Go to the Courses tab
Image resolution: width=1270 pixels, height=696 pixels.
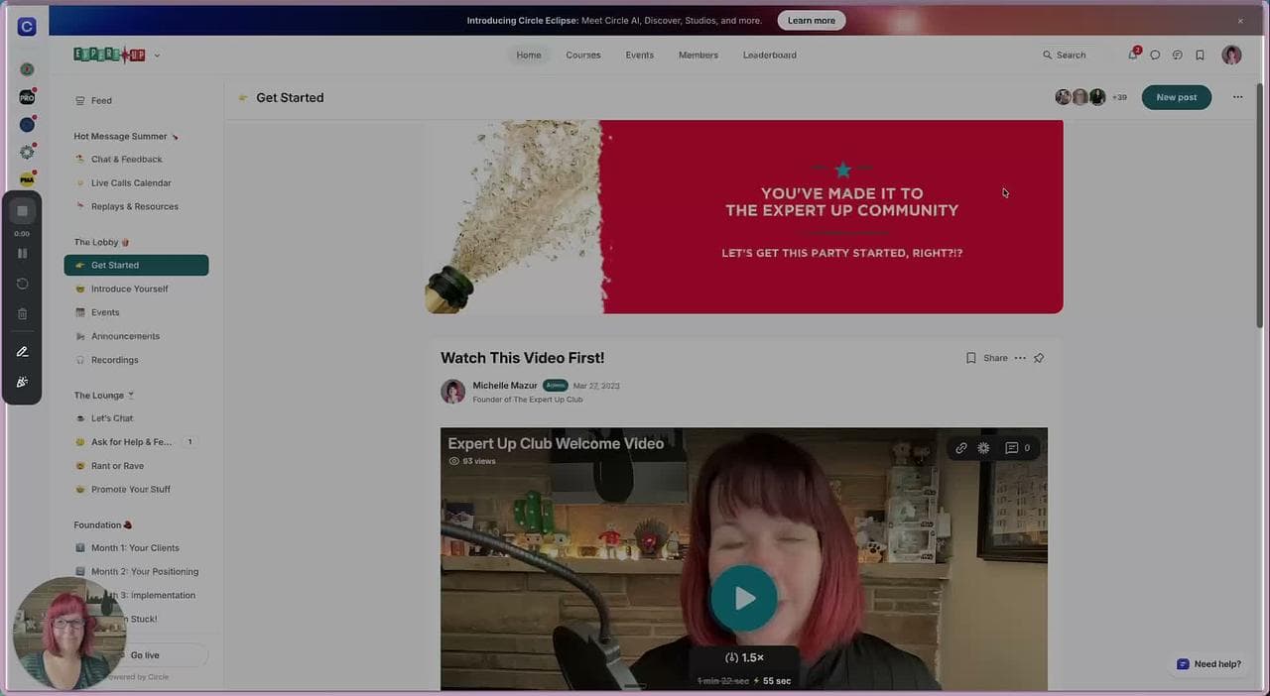tap(583, 56)
